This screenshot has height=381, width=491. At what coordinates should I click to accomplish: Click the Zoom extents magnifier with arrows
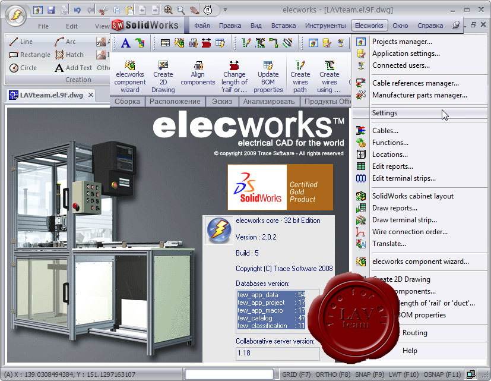169,10
